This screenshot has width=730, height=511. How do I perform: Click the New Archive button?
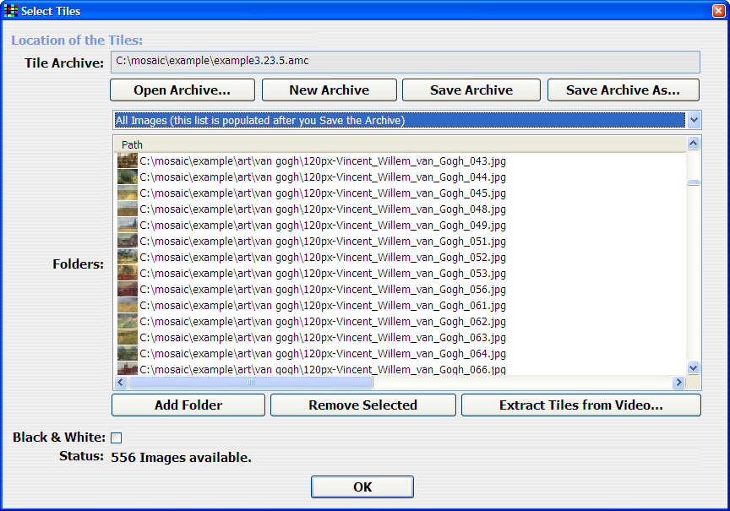coord(329,90)
